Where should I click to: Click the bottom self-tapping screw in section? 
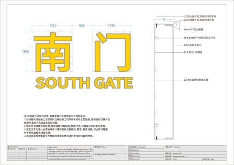point(157,138)
